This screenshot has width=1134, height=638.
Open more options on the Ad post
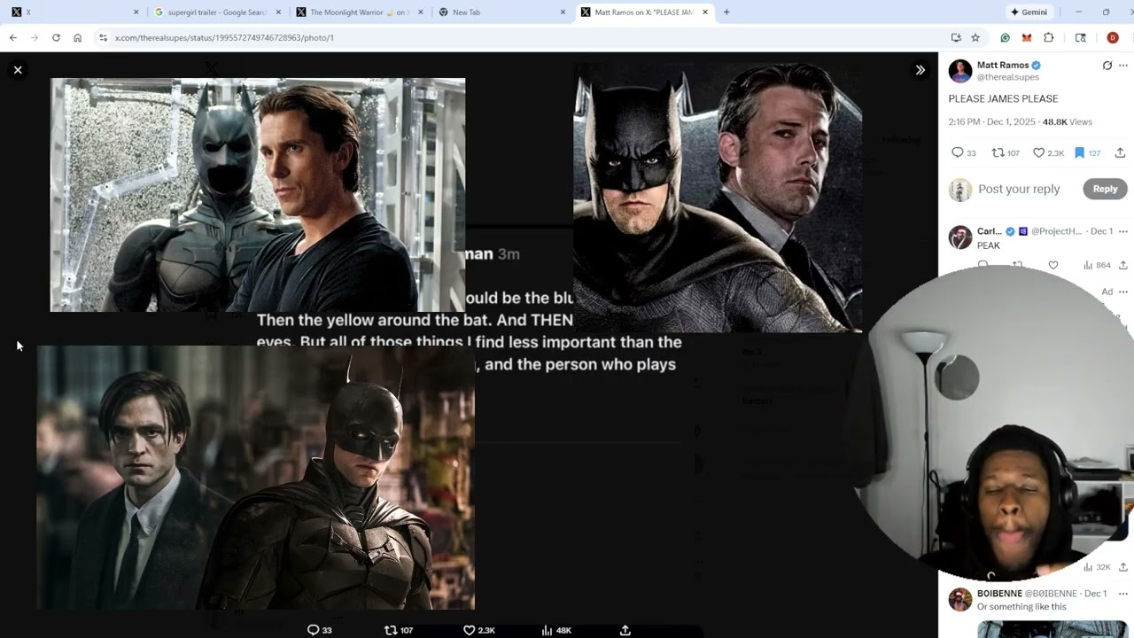click(x=1123, y=292)
